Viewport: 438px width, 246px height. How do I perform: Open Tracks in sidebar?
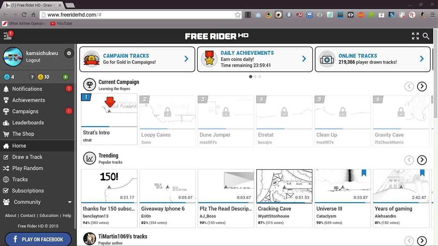tap(37, 179)
